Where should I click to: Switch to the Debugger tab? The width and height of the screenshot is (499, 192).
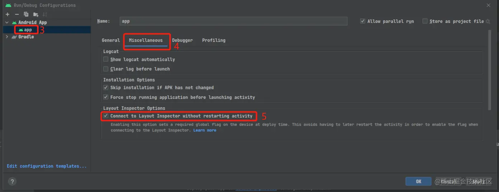click(x=182, y=40)
